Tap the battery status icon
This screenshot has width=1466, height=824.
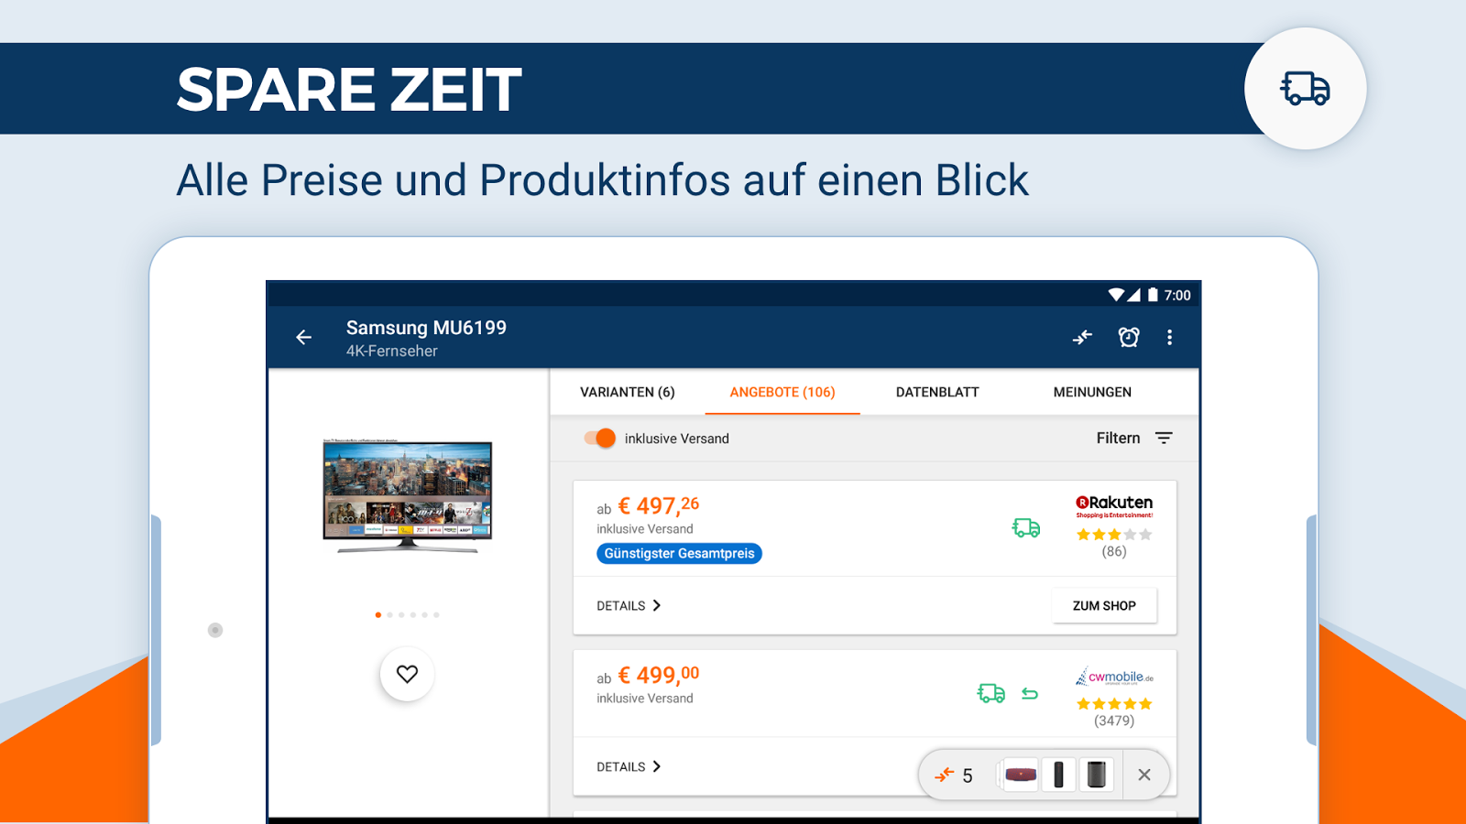(x=1153, y=295)
